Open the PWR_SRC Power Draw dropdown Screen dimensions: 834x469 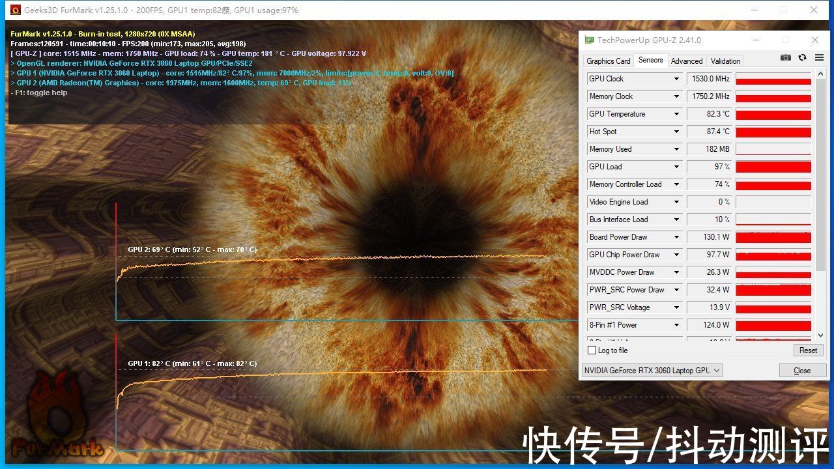[676, 290]
